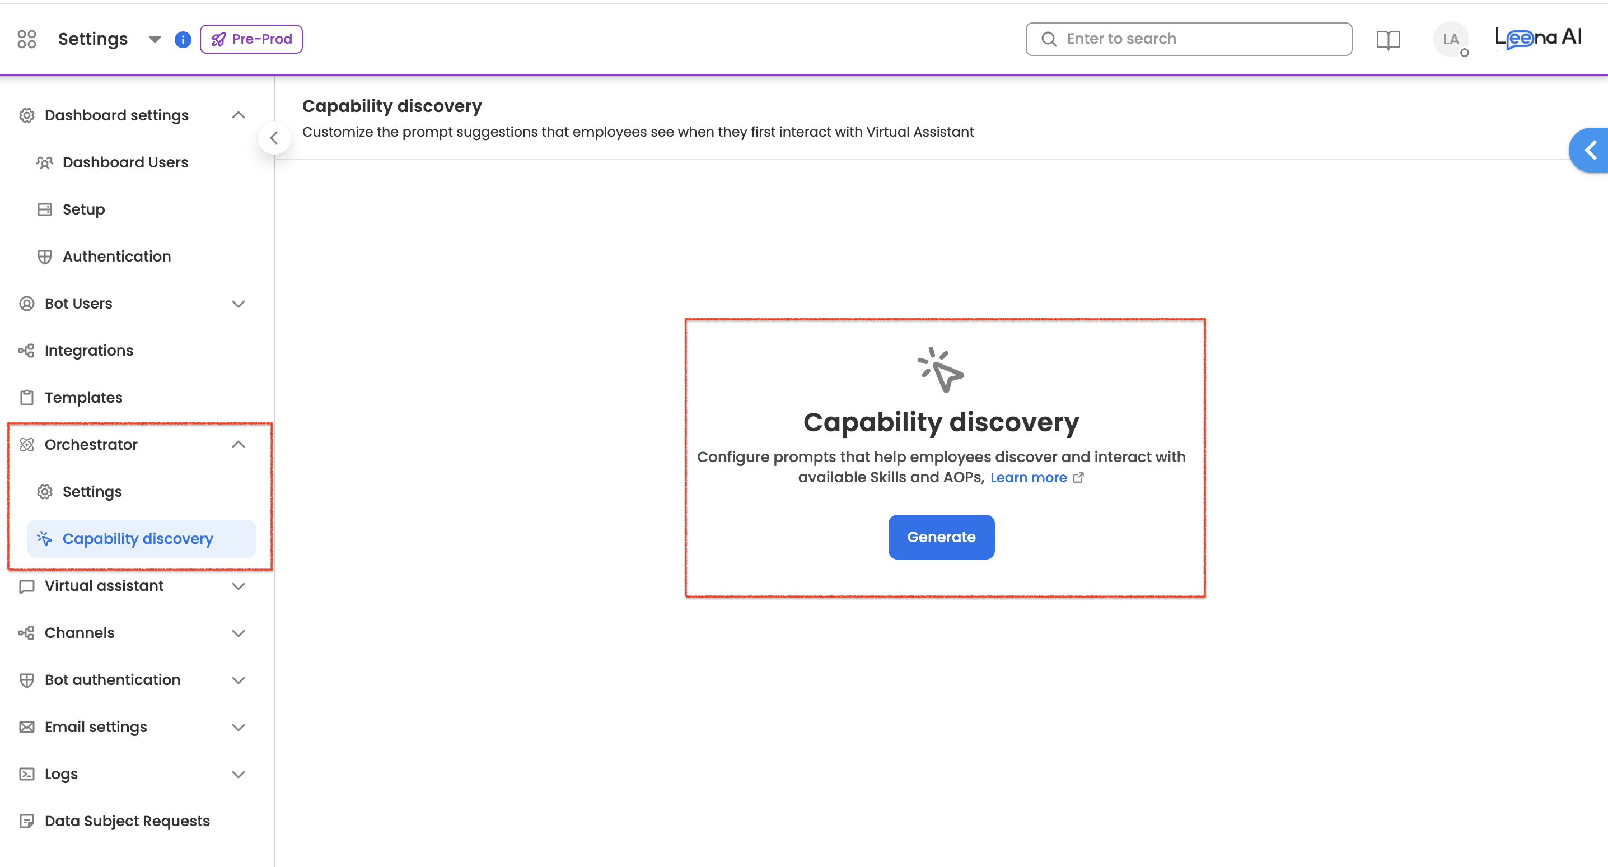
Task: Collapse the sidebar with arrow button
Action: tap(274, 138)
